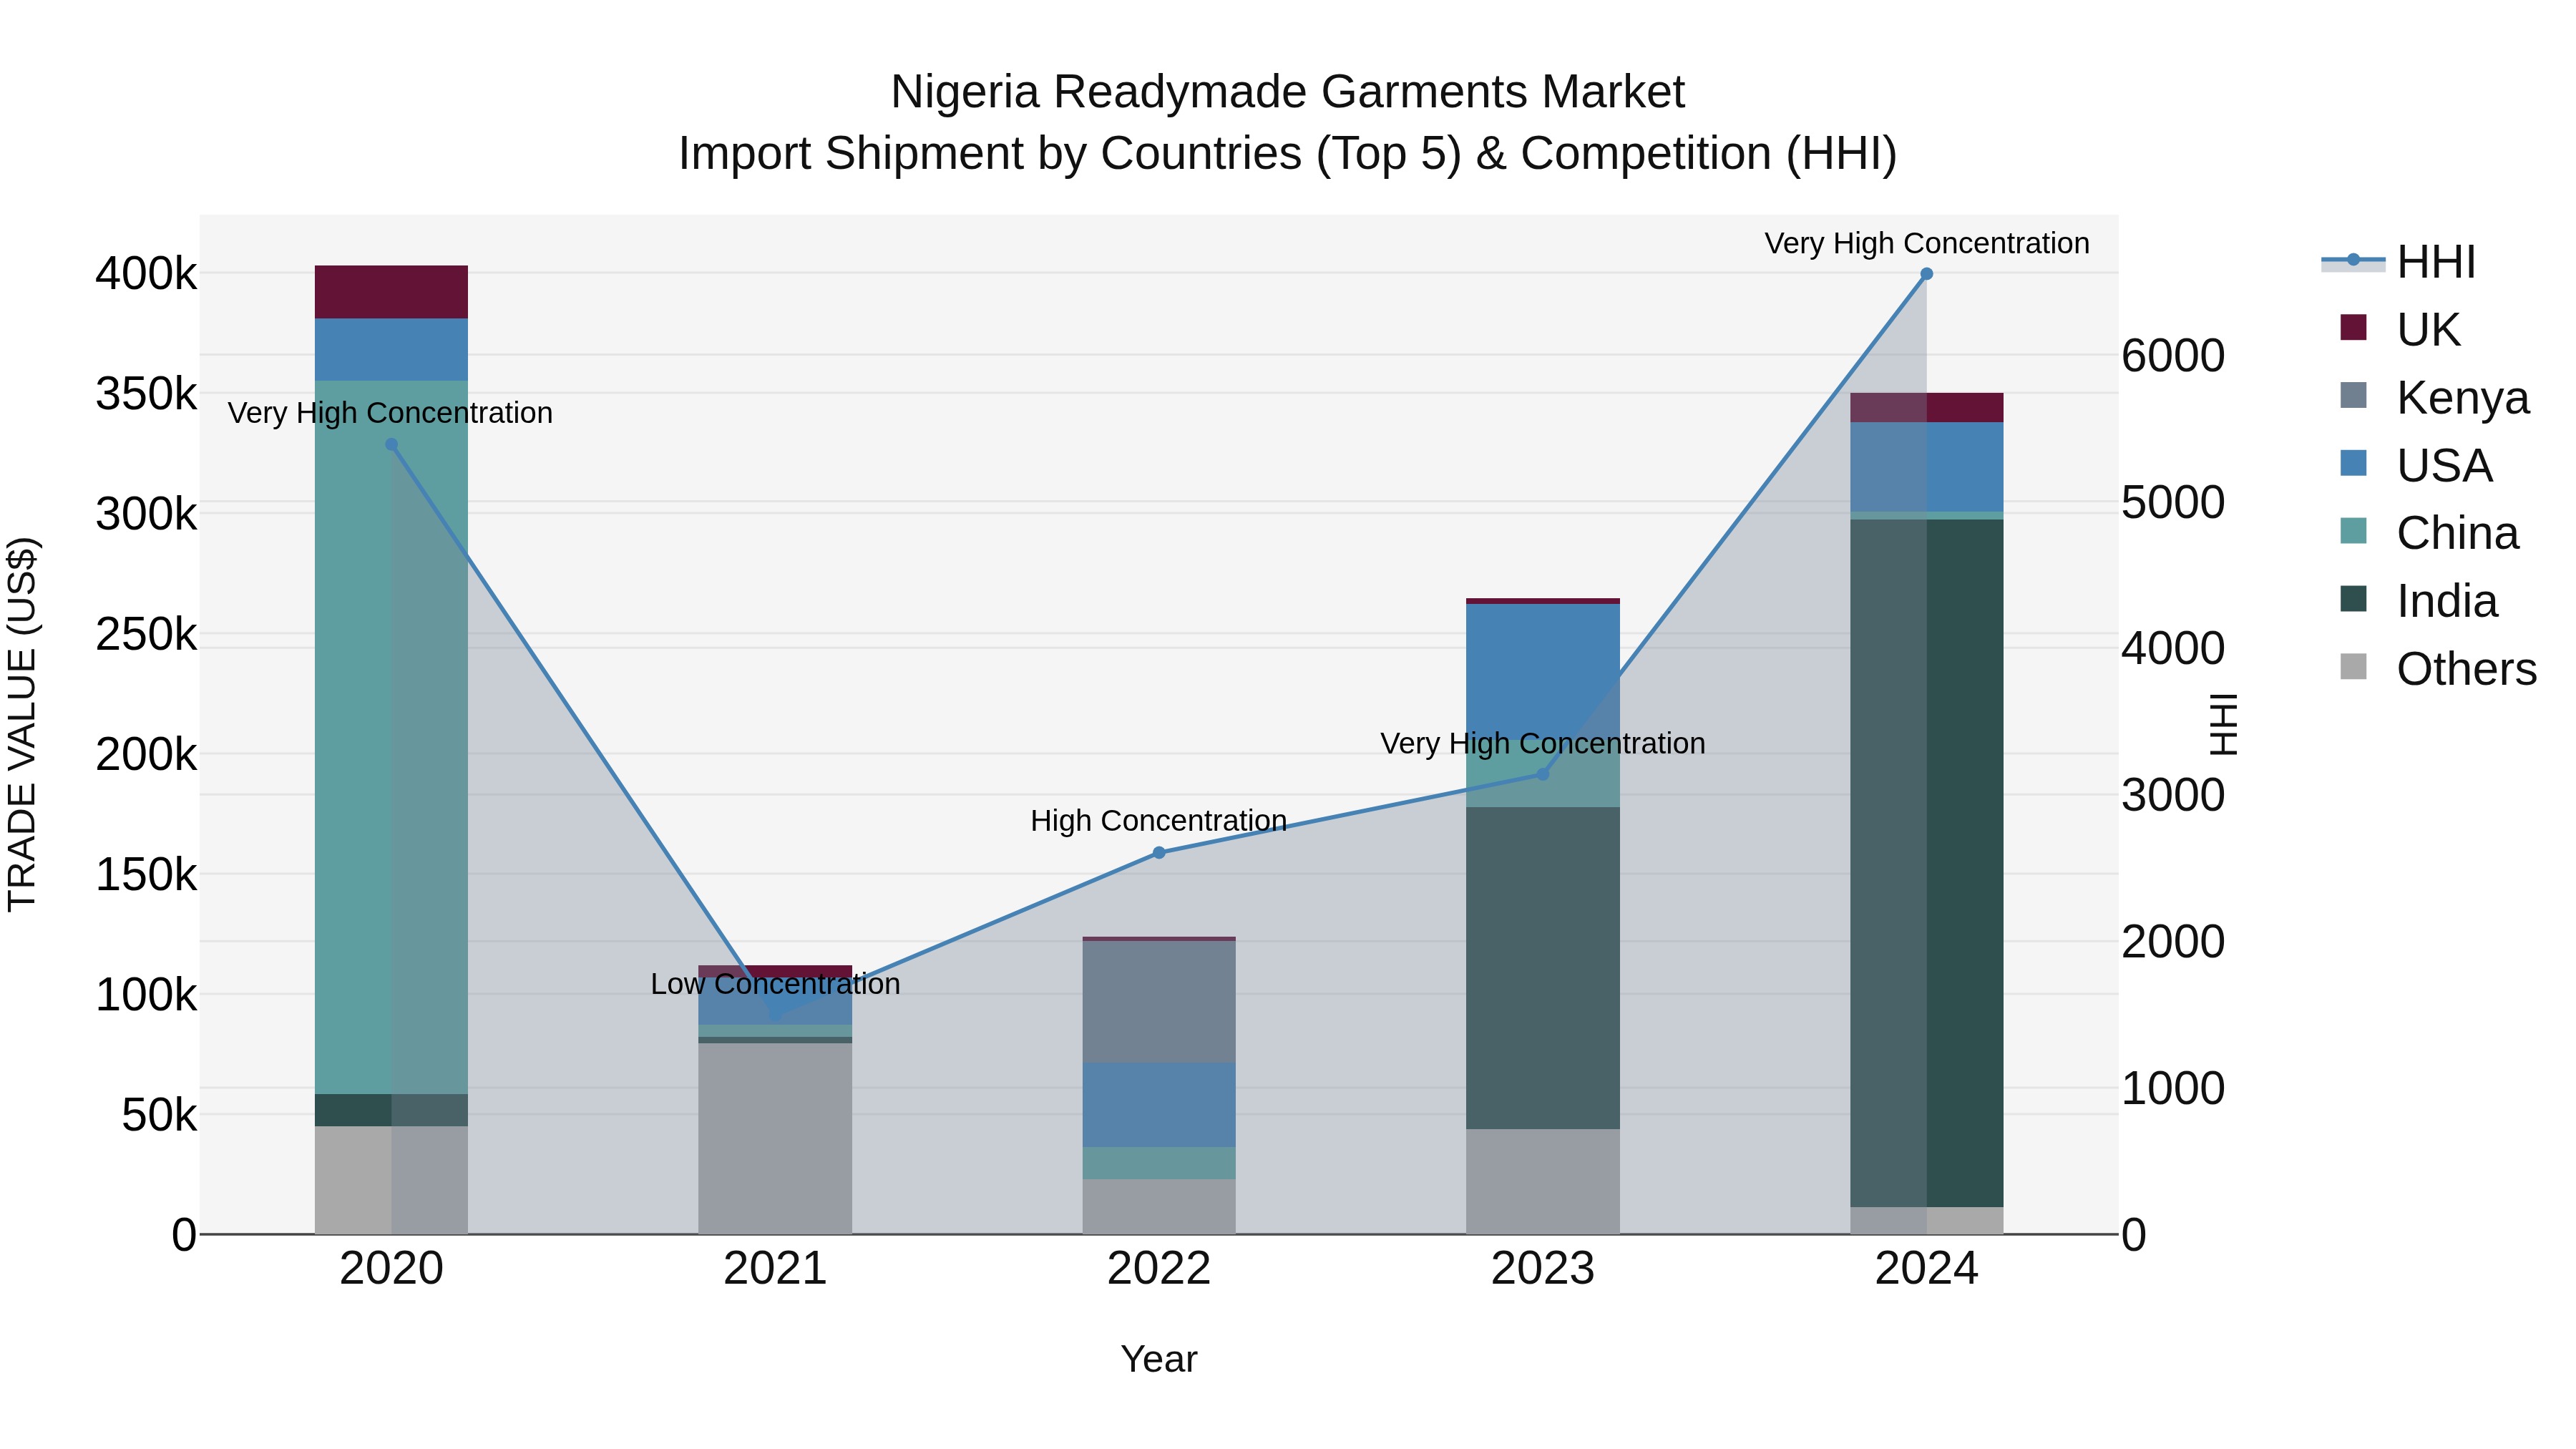Click the subtitle 'Import Shipment by Countries'
Viewport: 2576px width, 1449px height.
pos(989,154)
